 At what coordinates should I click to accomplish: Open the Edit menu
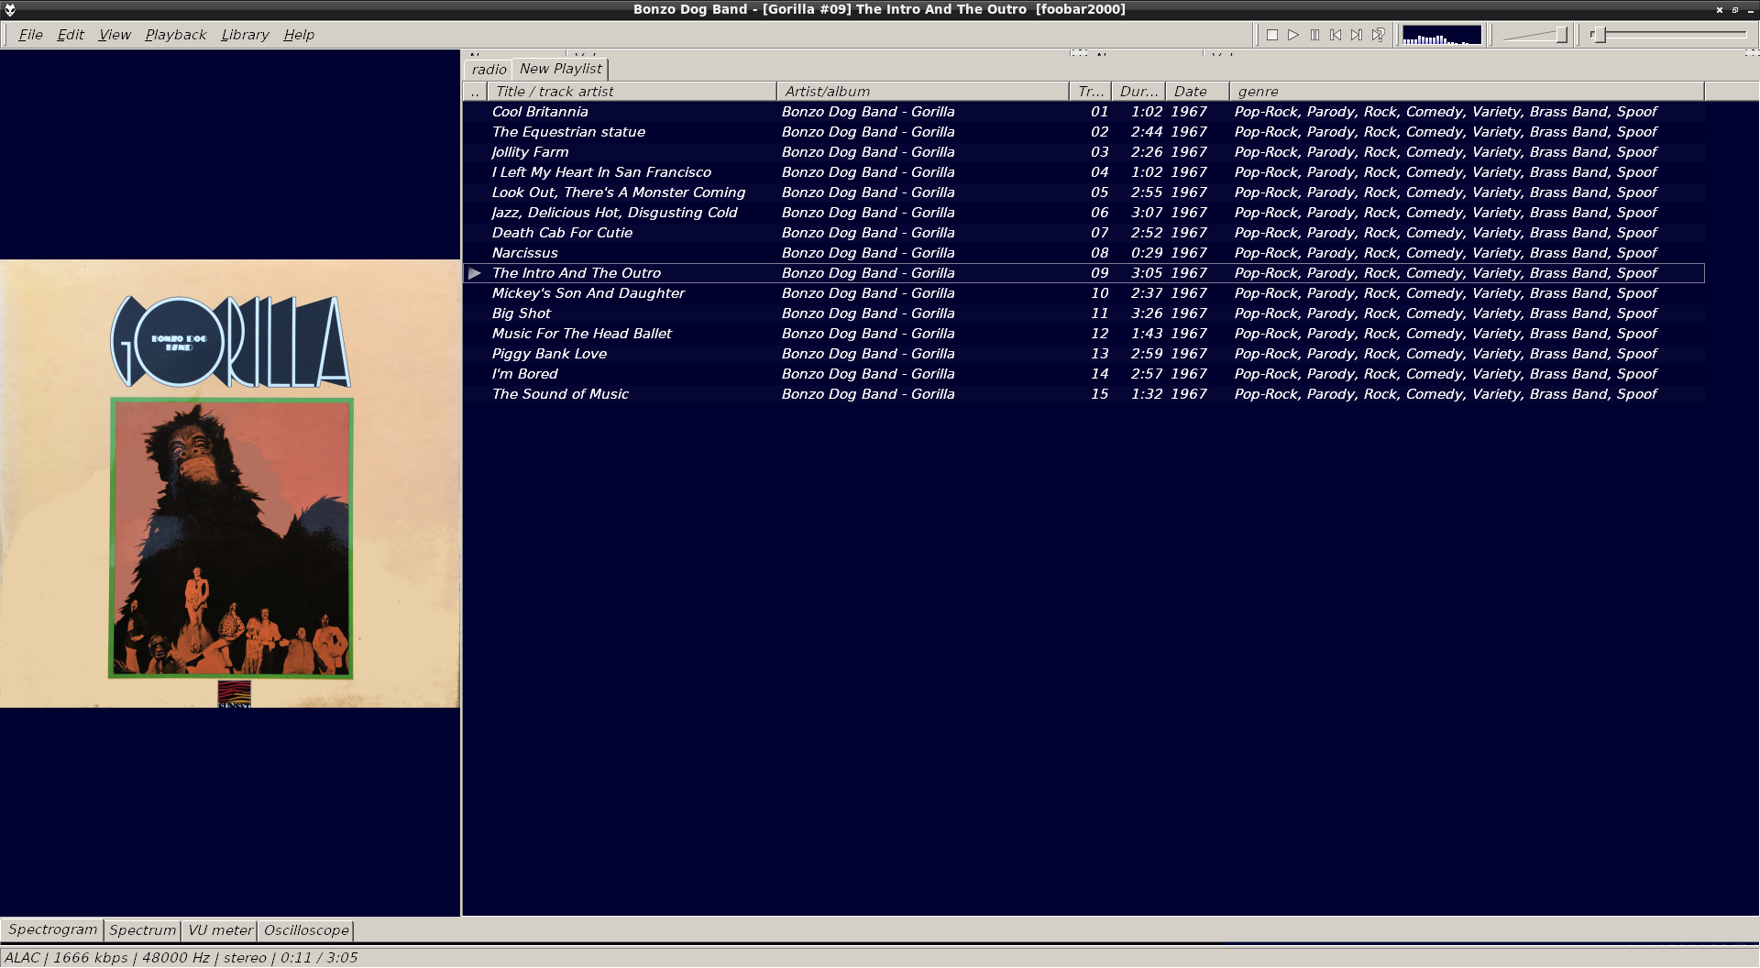pos(71,35)
